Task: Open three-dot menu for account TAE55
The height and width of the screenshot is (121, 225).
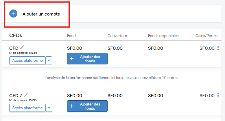Action: [218, 48]
